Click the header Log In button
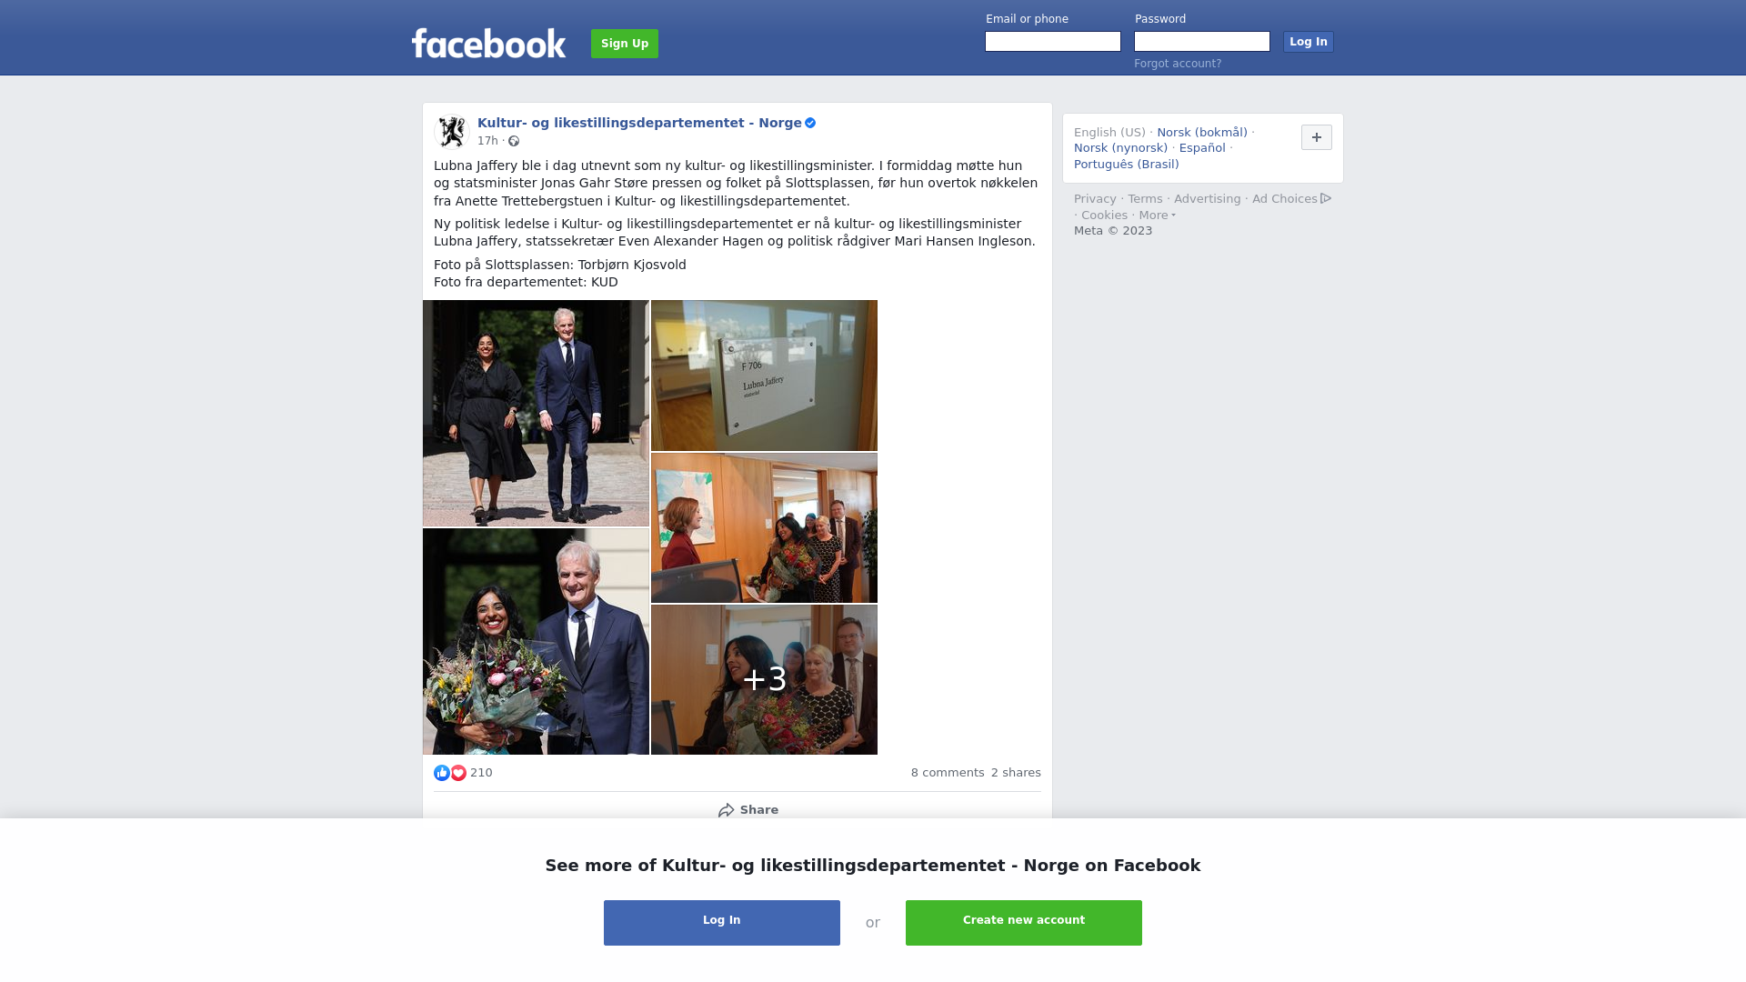1746x982 pixels. coord(1308,42)
